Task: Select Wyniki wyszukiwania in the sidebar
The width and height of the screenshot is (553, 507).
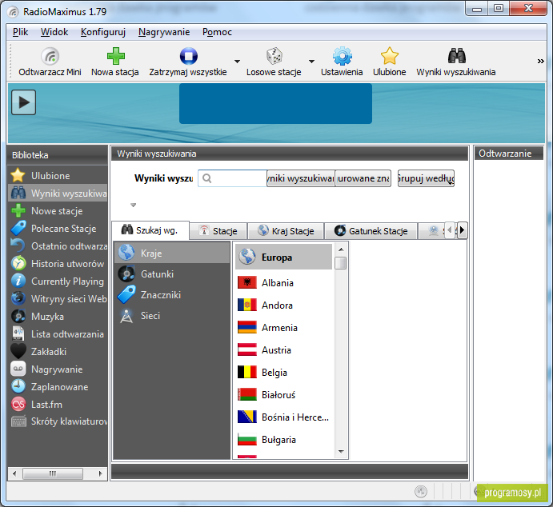Action: pyautogui.click(x=58, y=193)
